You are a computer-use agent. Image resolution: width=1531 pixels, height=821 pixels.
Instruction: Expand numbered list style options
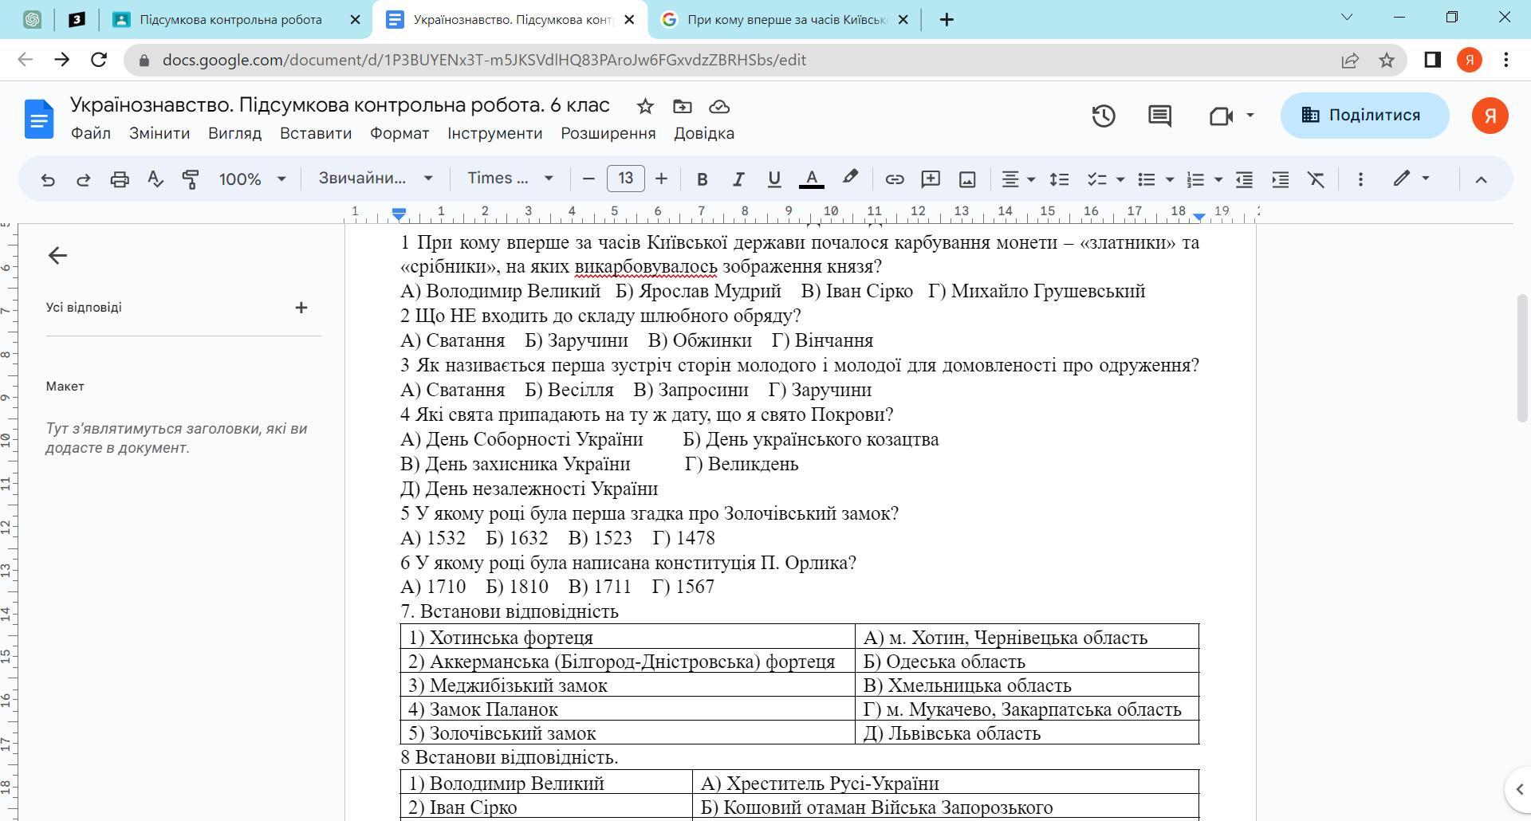(1218, 179)
